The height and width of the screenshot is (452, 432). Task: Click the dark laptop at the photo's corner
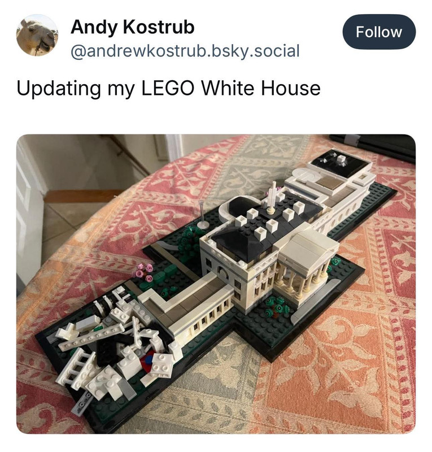coord(374,146)
